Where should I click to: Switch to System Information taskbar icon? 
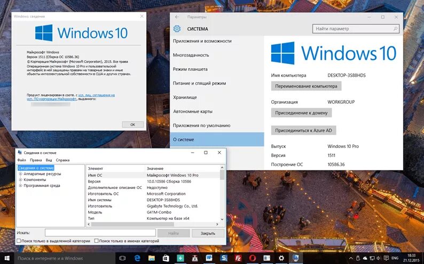[x=296, y=258]
